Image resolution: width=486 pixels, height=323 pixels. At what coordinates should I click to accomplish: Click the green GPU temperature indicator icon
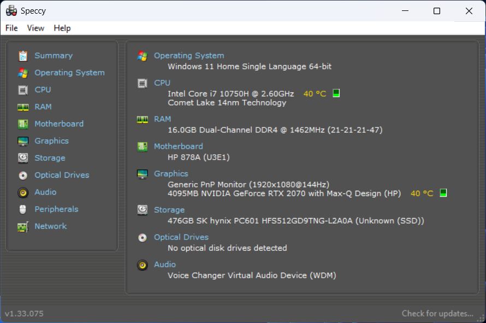[x=443, y=193]
